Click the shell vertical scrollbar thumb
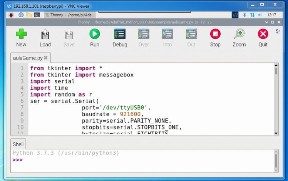288x181 pixels. pyautogui.click(x=276, y=161)
